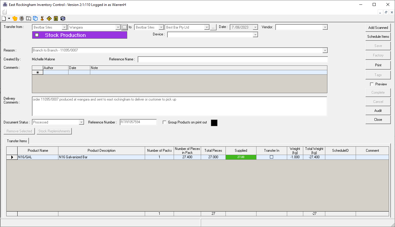Image resolution: width=395 pixels, height=227 pixels.
Task: Toggle Transfer In for the N16/GAL row
Action: pos(271,157)
